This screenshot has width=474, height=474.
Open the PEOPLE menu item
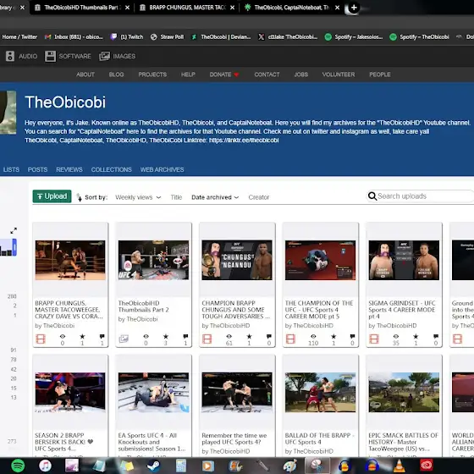pos(380,74)
